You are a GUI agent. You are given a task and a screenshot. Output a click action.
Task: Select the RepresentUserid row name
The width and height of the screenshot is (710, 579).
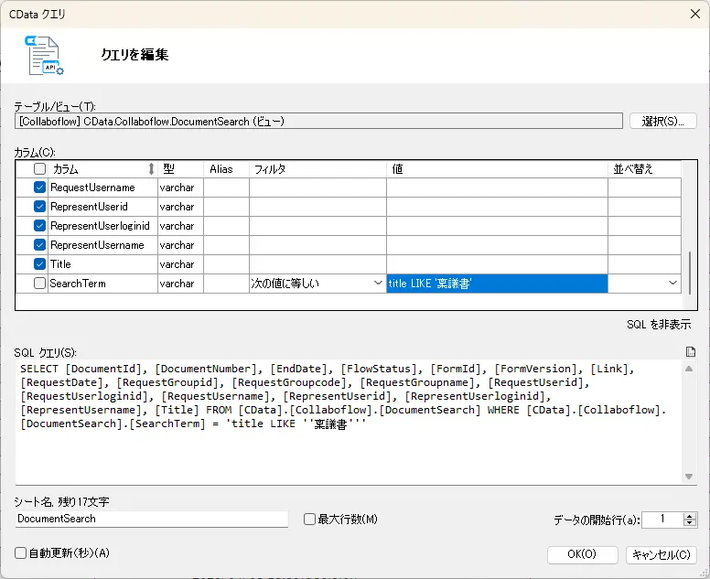[89, 207]
